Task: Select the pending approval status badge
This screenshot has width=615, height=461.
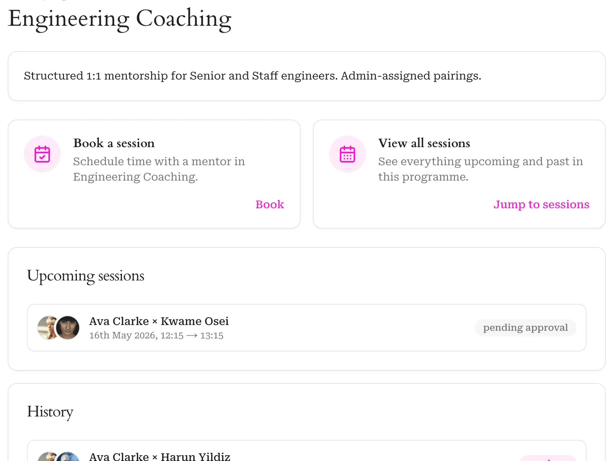Action: coord(525,328)
